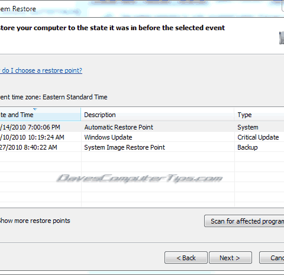
Task: Click the sort arrow above Date and Time
Action: 35,109
